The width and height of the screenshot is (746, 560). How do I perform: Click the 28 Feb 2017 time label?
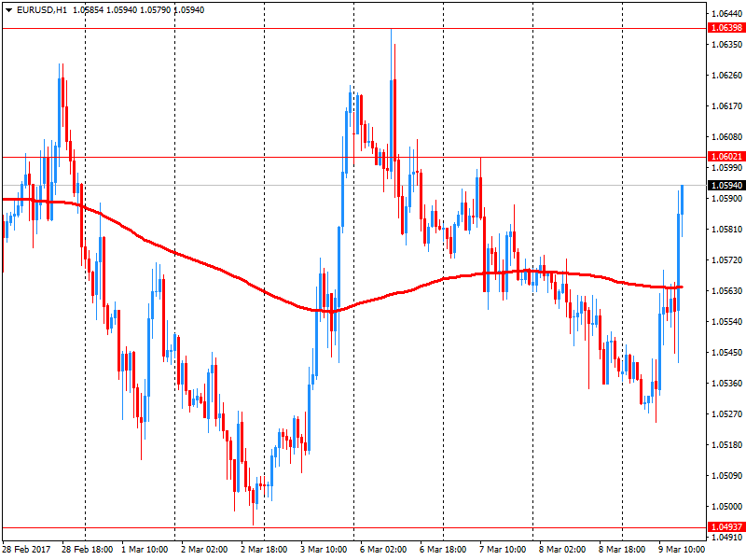tap(26, 550)
